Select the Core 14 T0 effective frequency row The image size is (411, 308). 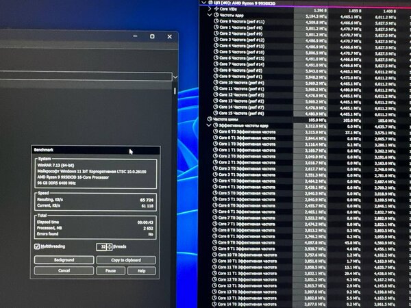[305, 305]
